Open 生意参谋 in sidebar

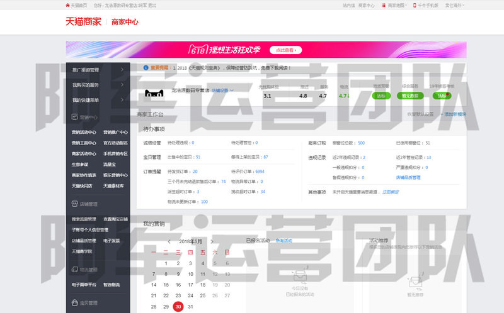80,164
